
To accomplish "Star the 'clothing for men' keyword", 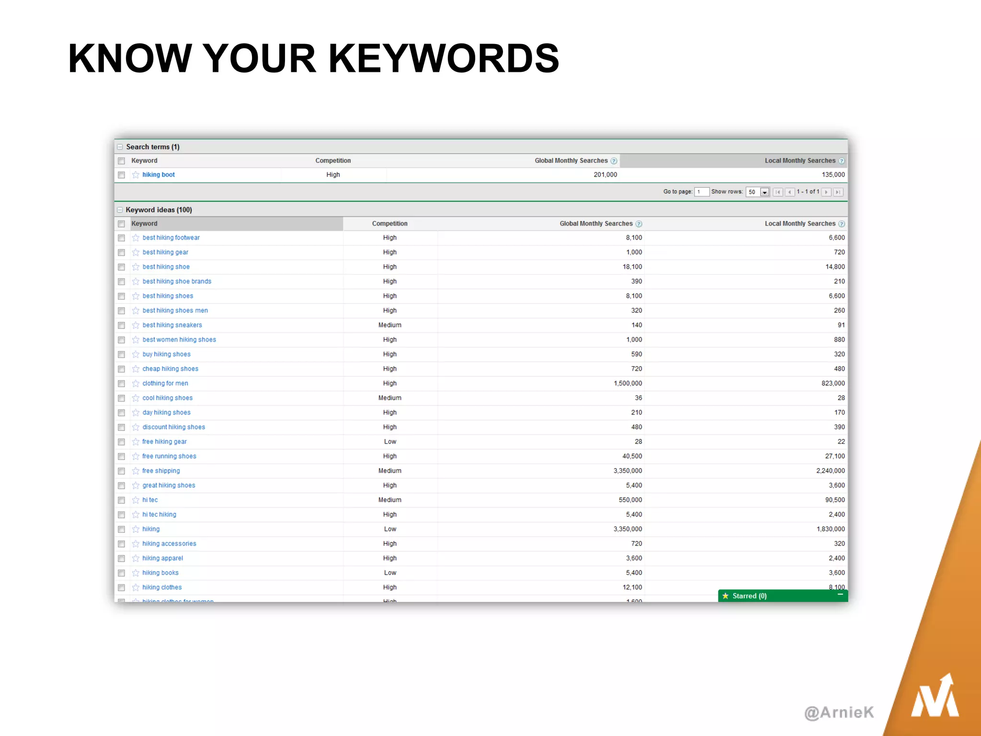I will [x=136, y=383].
